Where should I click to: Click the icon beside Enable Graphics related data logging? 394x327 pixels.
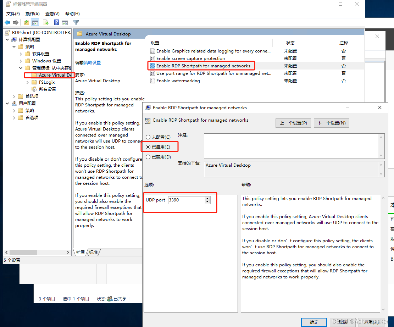152,51
